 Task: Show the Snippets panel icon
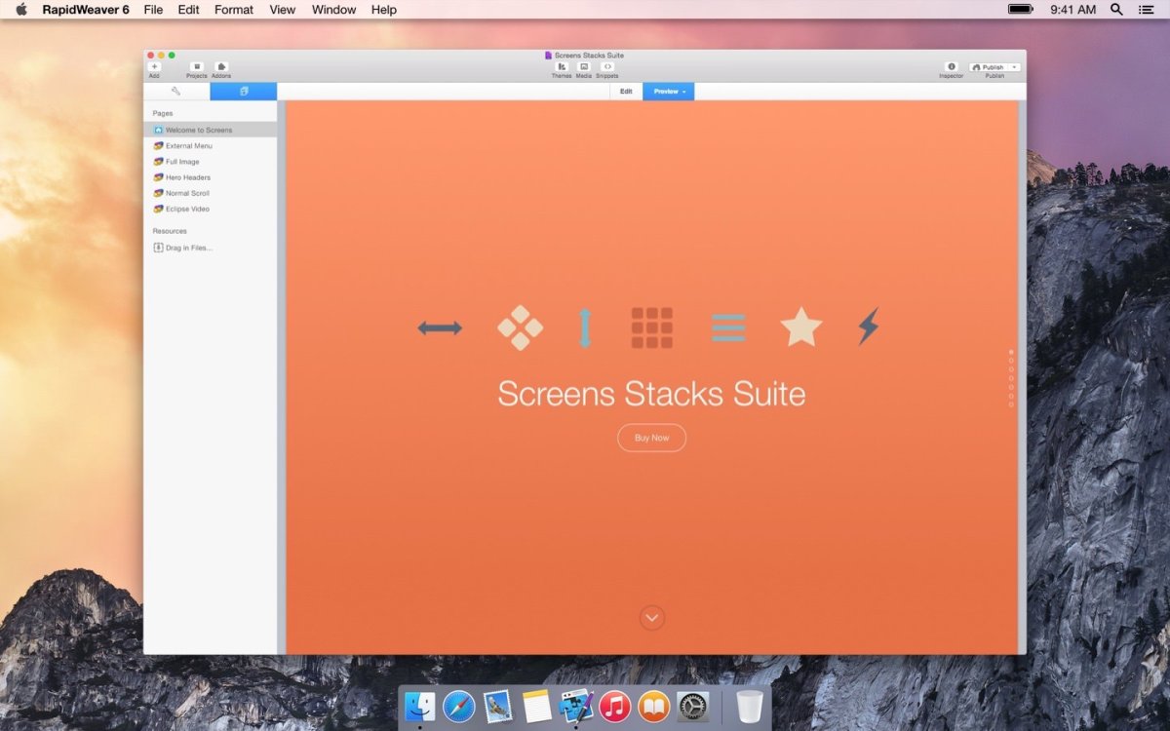point(607,66)
